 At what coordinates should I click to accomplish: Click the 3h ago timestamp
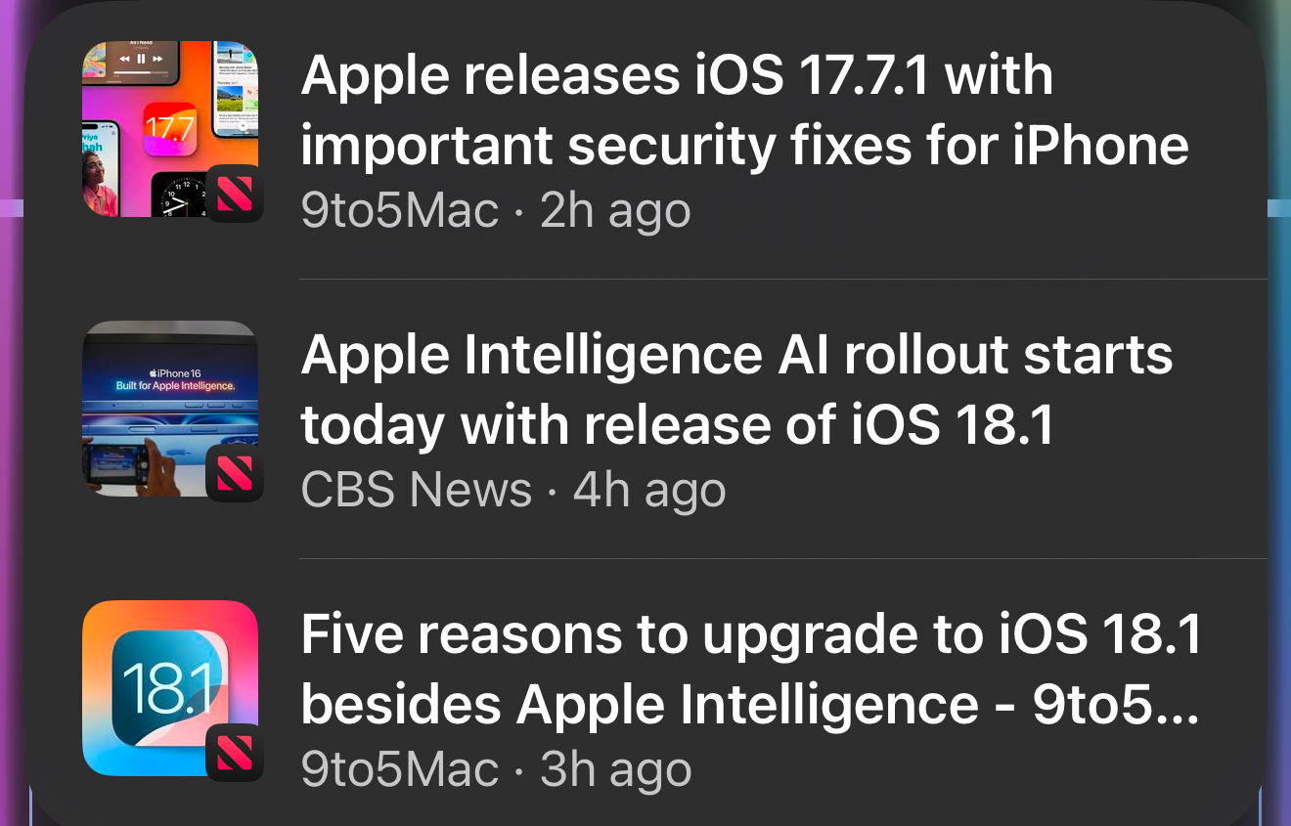(x=616, y=770)
